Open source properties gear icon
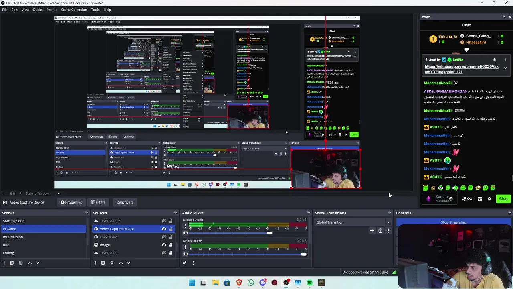 point(112,263)
